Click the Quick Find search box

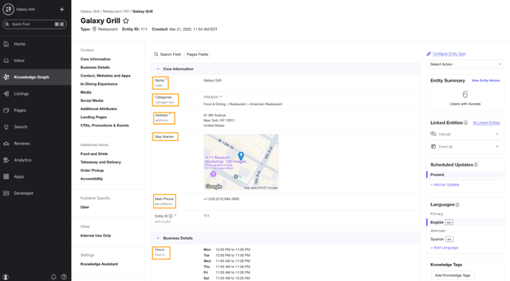(x=34, y=24)
